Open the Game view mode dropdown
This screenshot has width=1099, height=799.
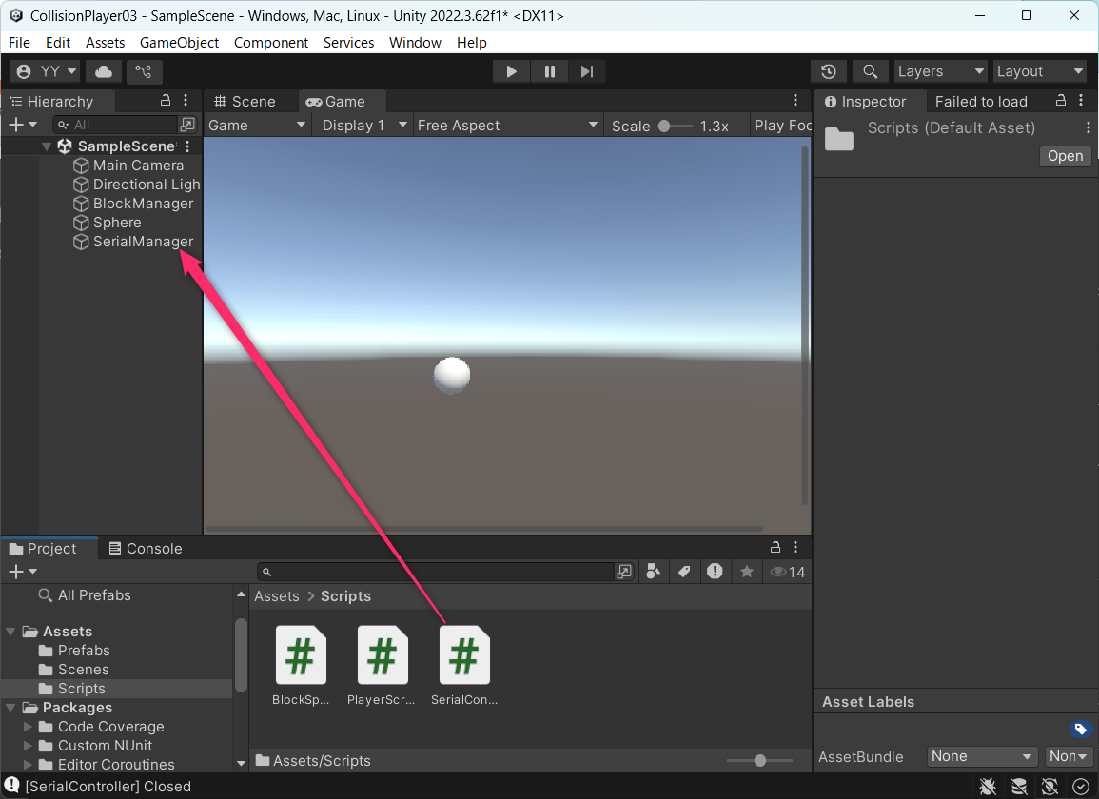(257, 126)
